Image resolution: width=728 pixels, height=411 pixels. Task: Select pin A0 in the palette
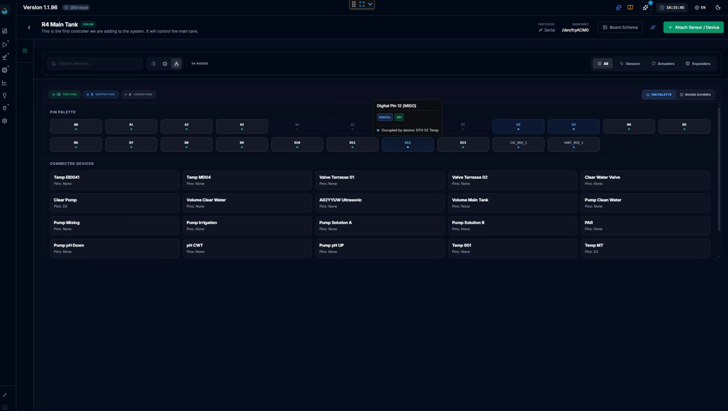coord(76,126)
